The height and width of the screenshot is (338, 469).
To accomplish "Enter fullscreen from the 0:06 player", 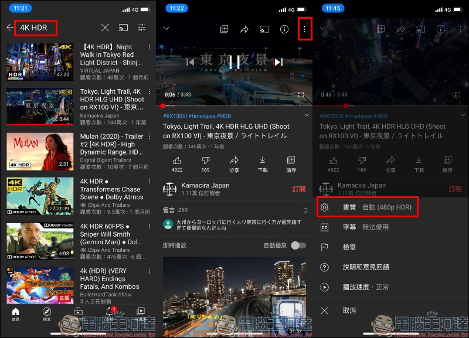I will 301,94.
